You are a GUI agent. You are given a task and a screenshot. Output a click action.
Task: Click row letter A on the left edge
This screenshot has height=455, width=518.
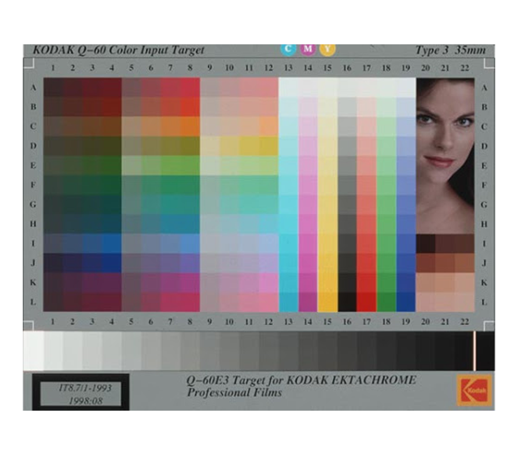click(x=34, y=86)
